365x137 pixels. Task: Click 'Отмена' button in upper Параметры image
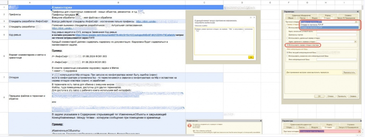[330, 96]
